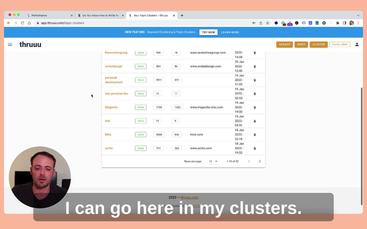This screenshot has height=229, width=367.
Task: Click www.actito.com domain text
Action: (201, 148)
